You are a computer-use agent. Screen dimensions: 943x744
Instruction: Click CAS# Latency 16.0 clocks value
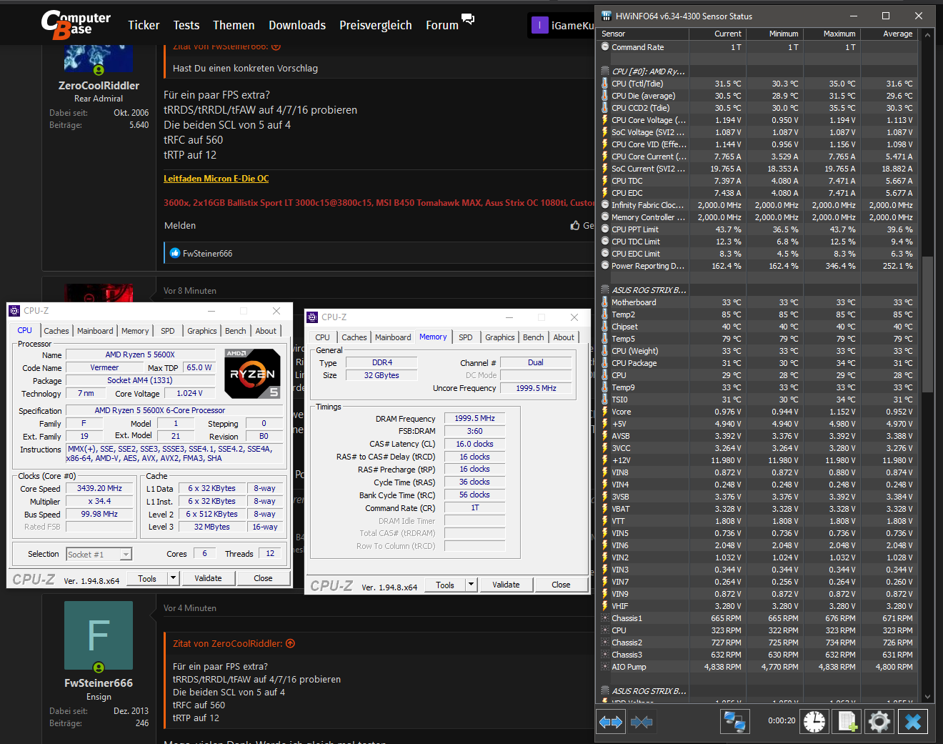475,444
